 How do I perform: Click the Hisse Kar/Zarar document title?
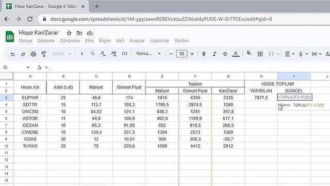[x=39, y=33]
